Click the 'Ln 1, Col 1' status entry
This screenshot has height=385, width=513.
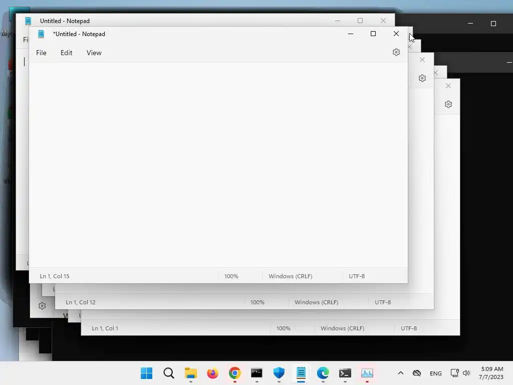105,328
